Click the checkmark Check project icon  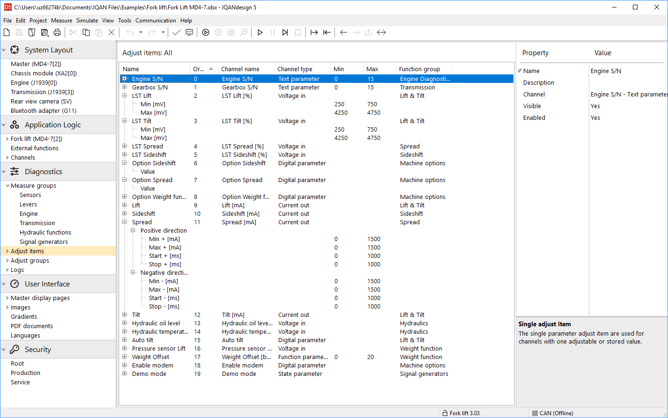tap(176, 32)
